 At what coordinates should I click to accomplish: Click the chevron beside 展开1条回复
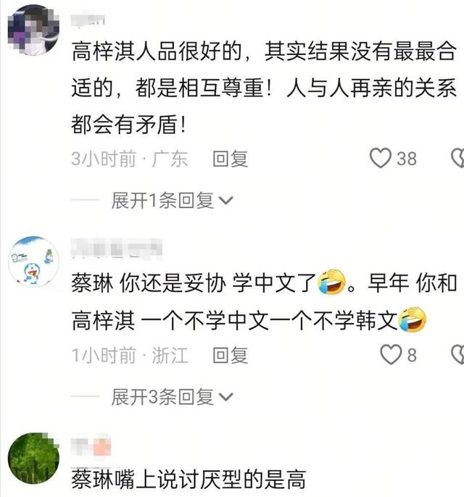coord(226,201)
